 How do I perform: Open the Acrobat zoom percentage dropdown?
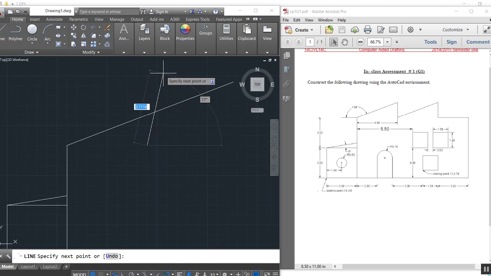pyautogui.click(x=387, y=42)
